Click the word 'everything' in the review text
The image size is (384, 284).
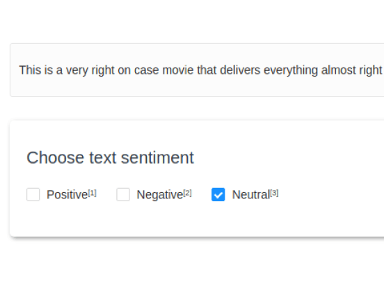coord(291,70)
